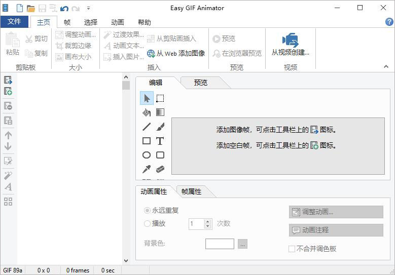
Task: Click the grid view sidebar icon
Action: [8, 202]
